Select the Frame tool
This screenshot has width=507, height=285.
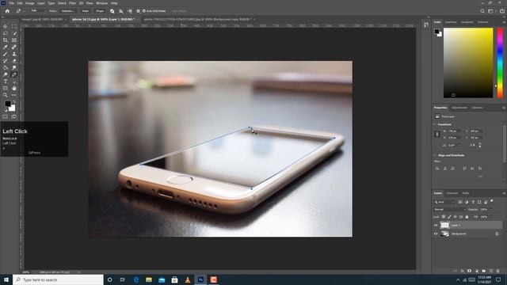click(x=14, y=40)
